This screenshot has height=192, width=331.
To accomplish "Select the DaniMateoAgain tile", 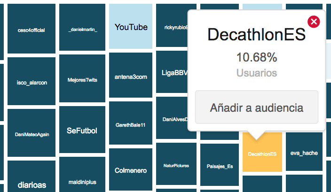I will coord(32,133).
